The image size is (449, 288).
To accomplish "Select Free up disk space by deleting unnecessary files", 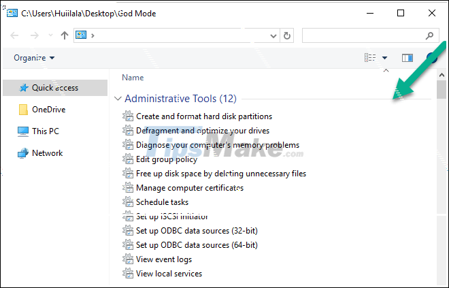I will (221, 174).
